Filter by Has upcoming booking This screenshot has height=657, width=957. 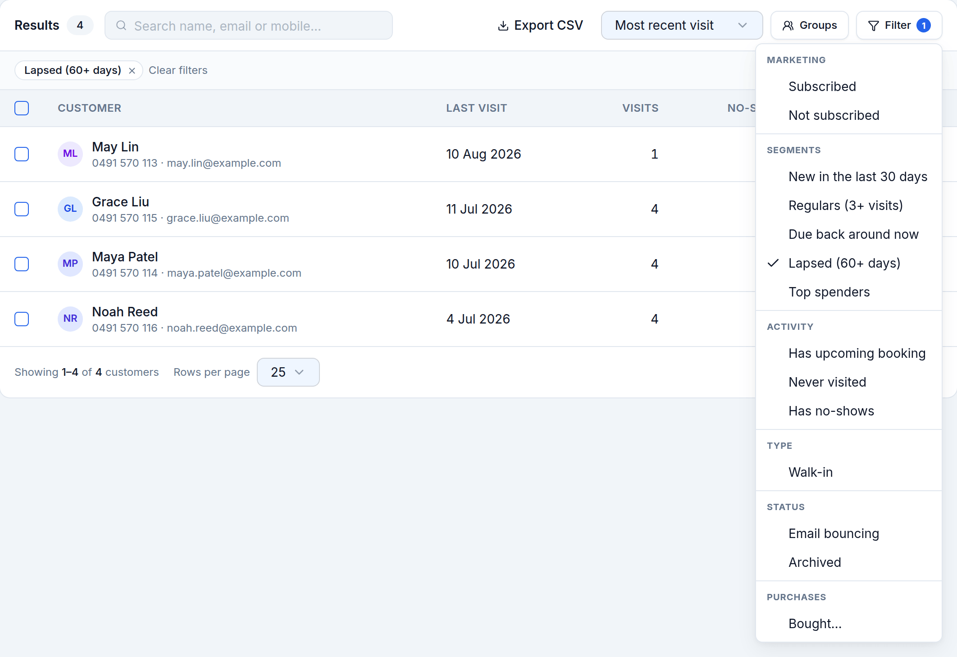pyautogui.click(x=849, y=353)
